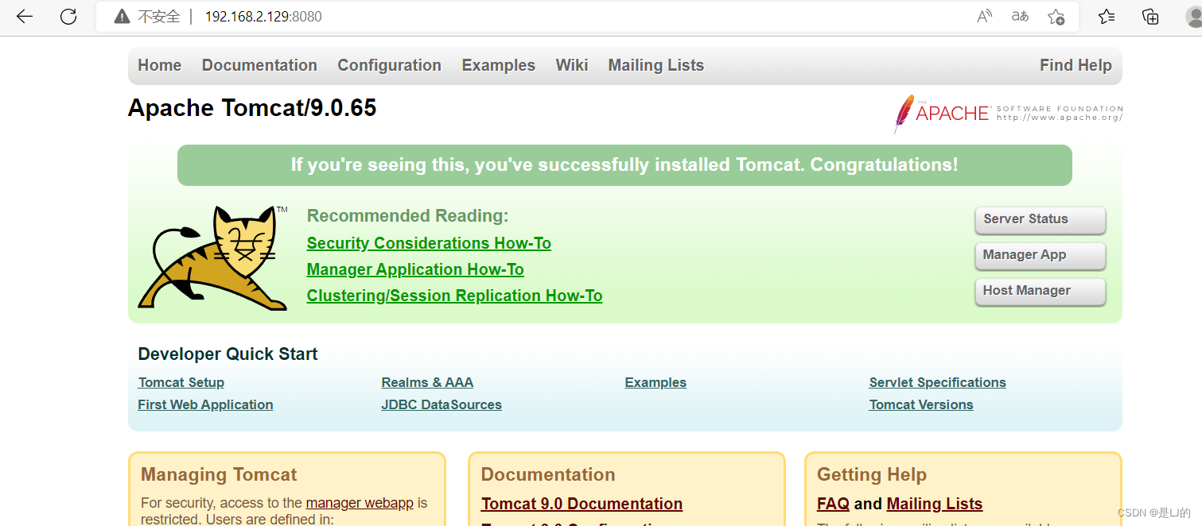Open the favorites list icon
The height and width of the screenshot is (526, 1202).
pos(1107,17)
